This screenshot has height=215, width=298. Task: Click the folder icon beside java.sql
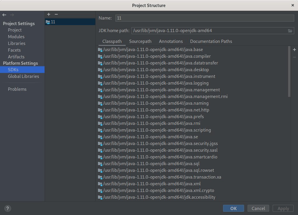point(100,164)
